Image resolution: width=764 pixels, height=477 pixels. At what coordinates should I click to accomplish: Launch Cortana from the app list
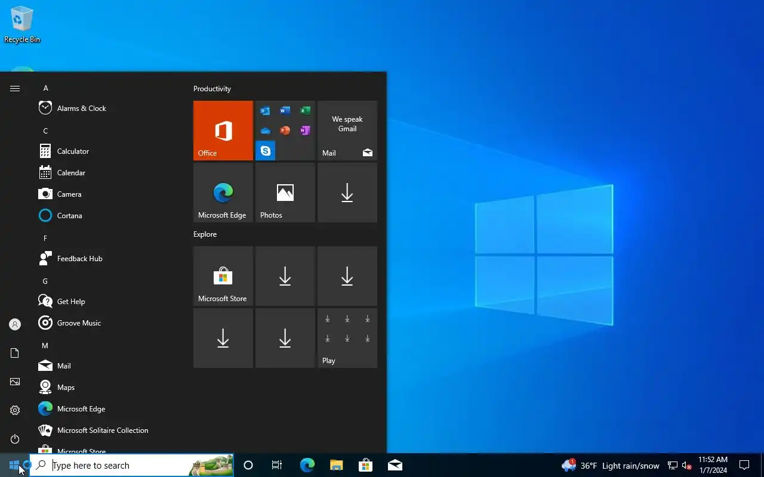(x=107, y=216)
